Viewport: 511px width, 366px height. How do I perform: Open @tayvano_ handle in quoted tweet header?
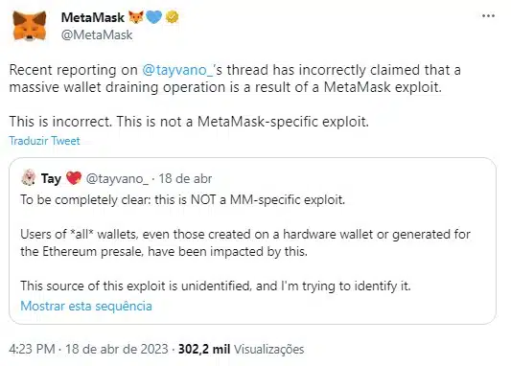pos(117,178)
